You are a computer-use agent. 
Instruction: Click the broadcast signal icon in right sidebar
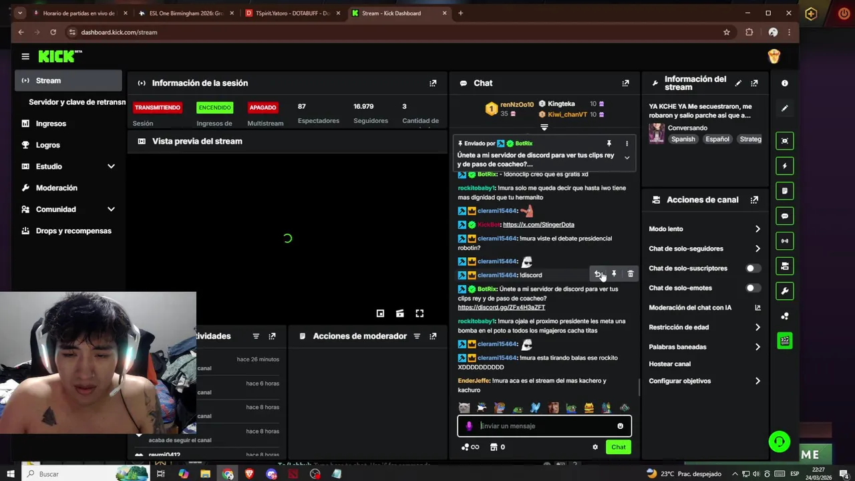coord(785,240)
